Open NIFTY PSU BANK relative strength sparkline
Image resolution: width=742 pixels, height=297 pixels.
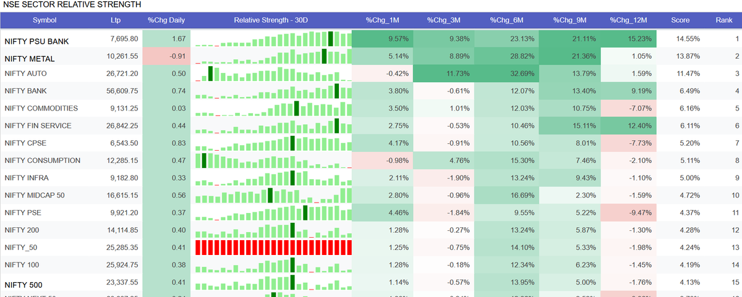(x=273, y=39)
